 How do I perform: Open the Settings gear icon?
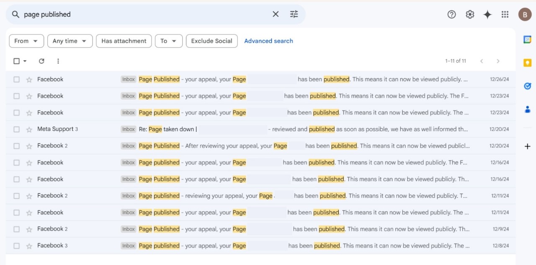pos(470,14)
